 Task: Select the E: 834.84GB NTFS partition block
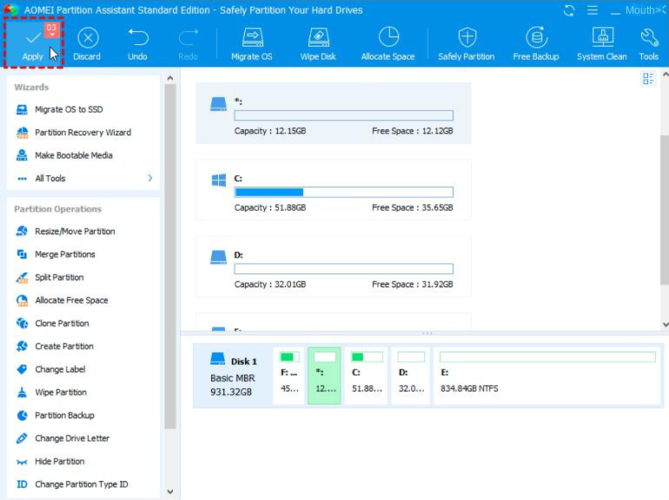point(546,375)
